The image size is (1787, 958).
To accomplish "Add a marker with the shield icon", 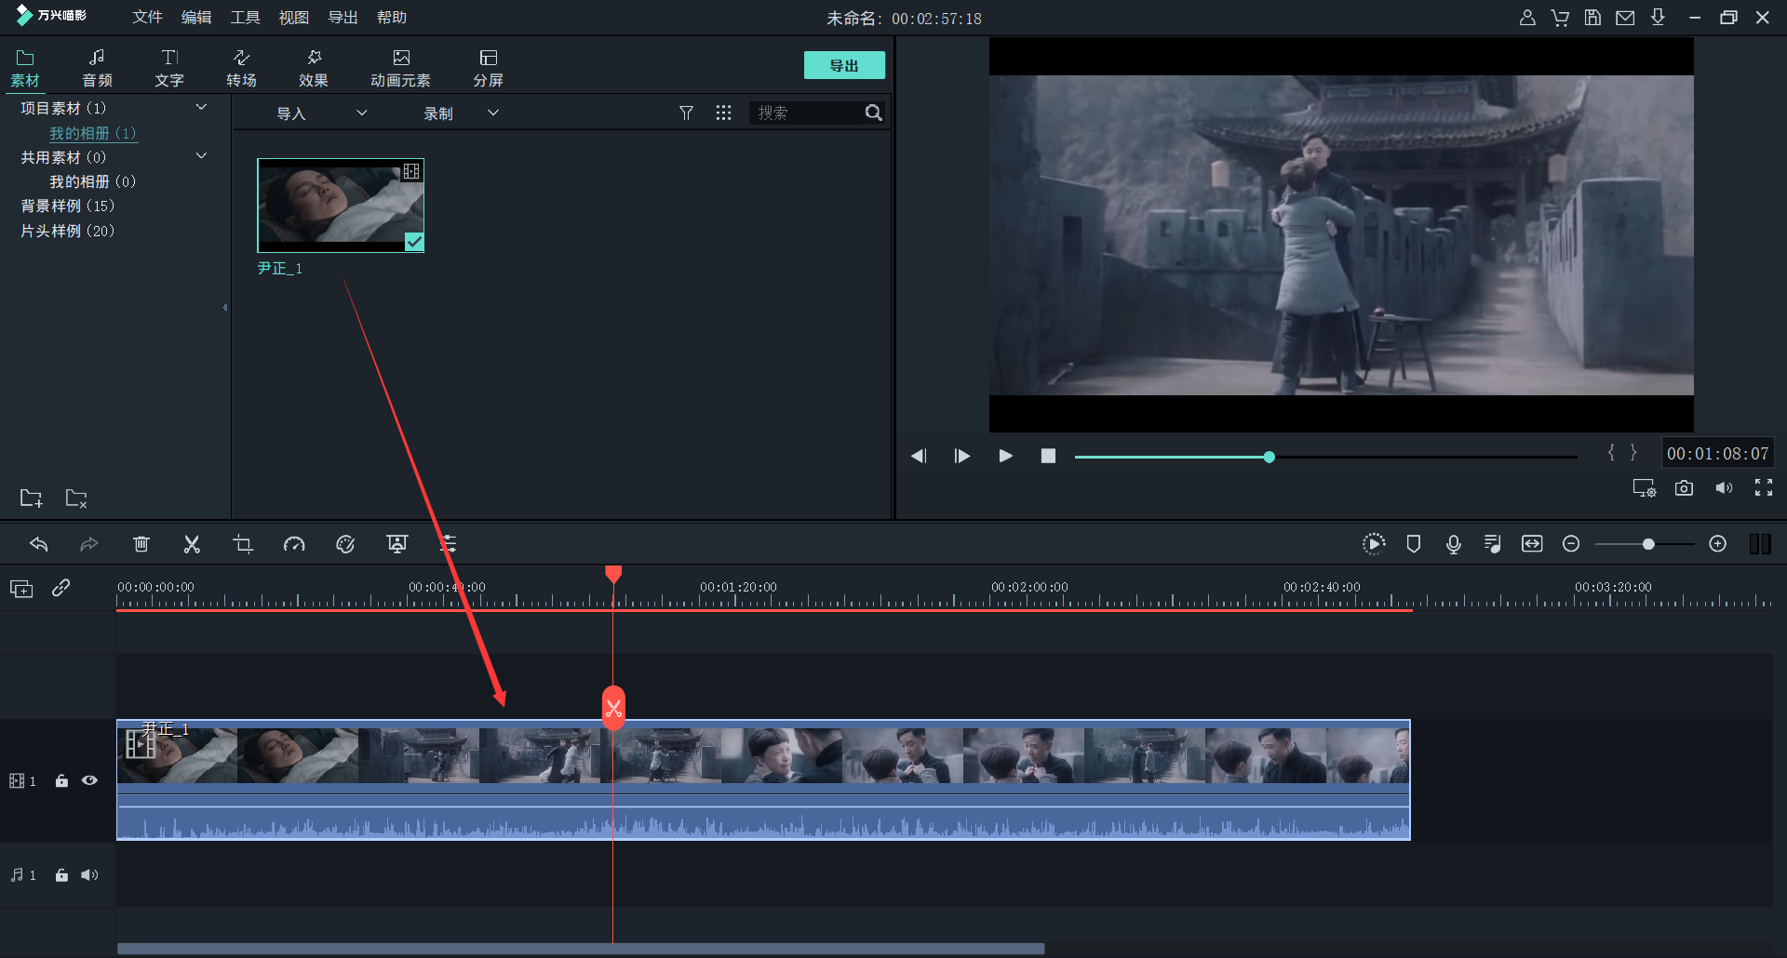I will pyautogui.click(x=1413, y=544).
